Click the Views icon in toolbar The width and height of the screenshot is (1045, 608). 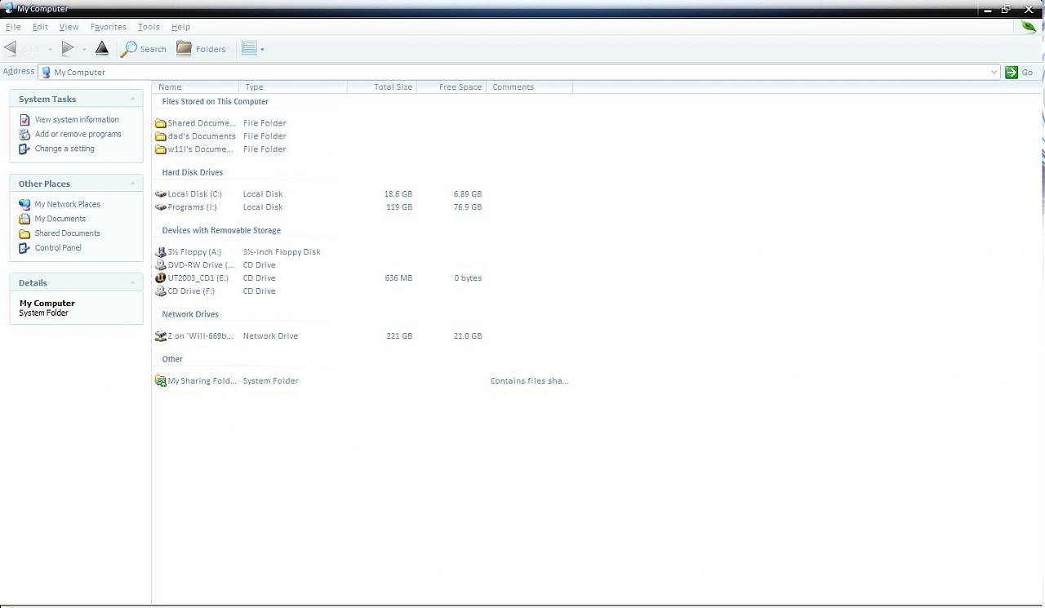pos(249,49)
